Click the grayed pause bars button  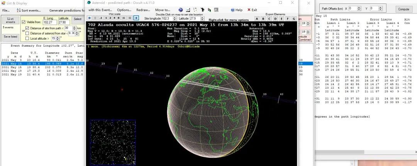[x=95, y=18]
